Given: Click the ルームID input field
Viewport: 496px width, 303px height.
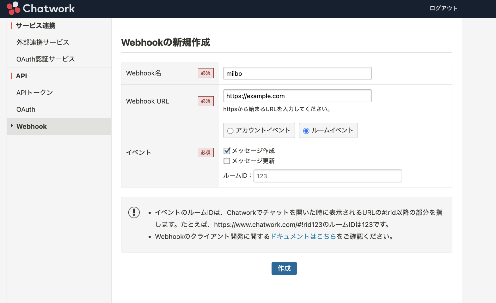Looking at the screenshot, I should pos(328,176).
